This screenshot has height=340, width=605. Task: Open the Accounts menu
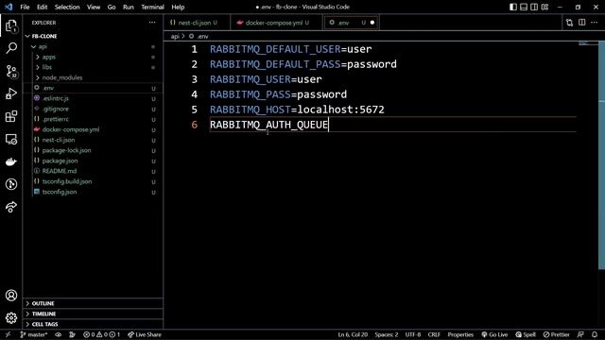pos(11,296)
